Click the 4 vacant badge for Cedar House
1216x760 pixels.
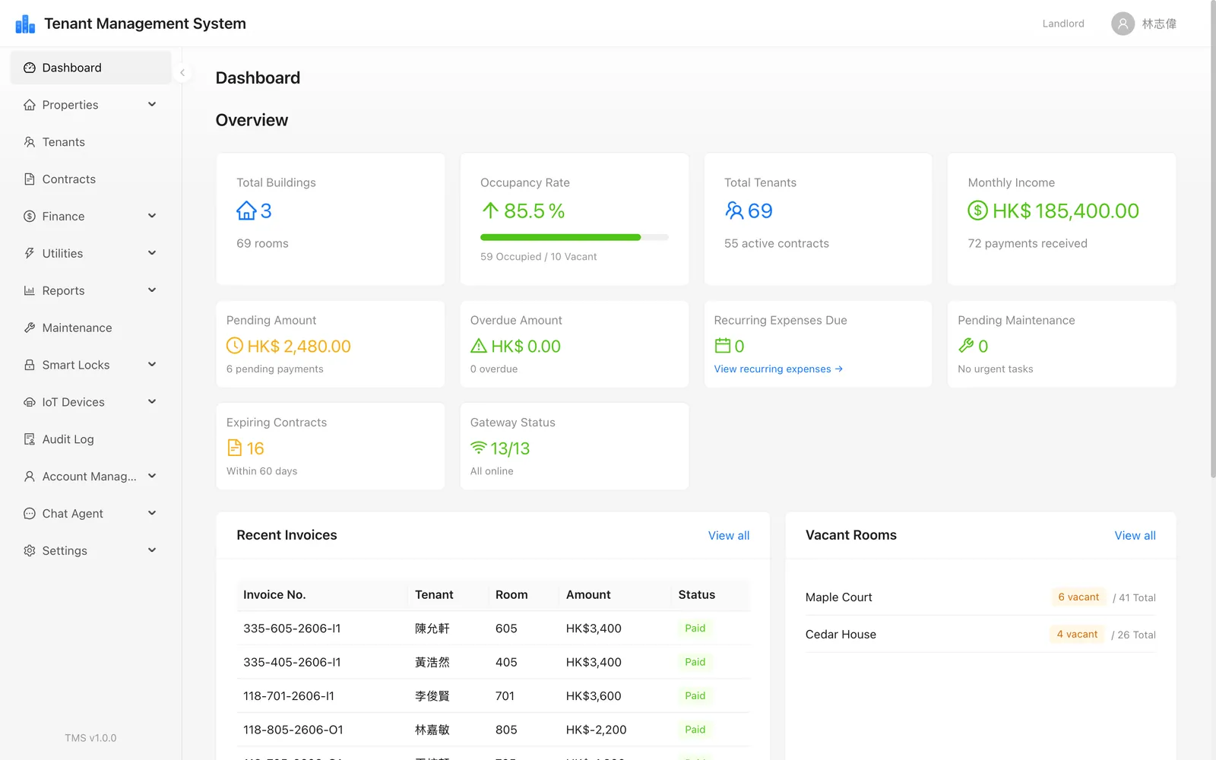click(x=1077, y=634)
